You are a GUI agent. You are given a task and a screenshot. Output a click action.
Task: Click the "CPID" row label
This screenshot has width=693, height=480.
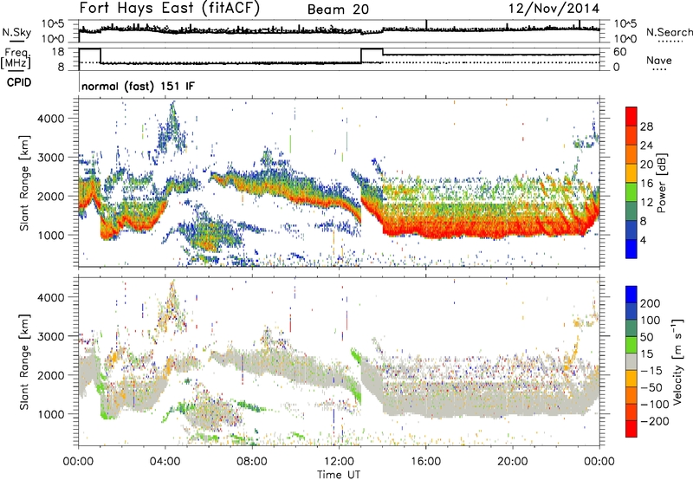(19, 82)
